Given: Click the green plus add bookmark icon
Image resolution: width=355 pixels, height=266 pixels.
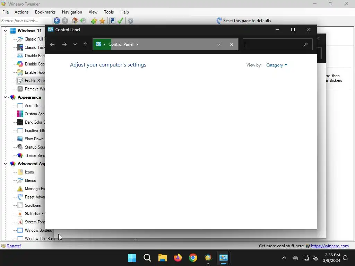Looking at the screenshot, I should pos(94,21).
